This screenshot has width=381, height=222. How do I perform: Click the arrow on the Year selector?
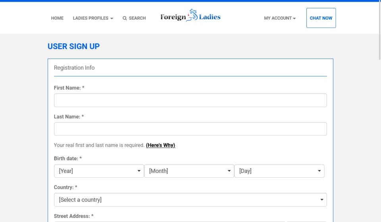(139, 171)
